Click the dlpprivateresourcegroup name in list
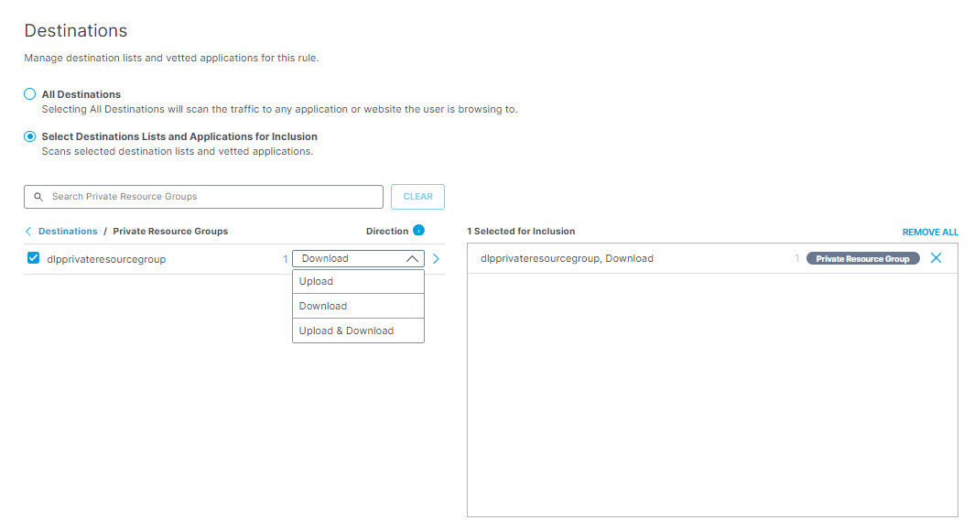 (106, 260)
